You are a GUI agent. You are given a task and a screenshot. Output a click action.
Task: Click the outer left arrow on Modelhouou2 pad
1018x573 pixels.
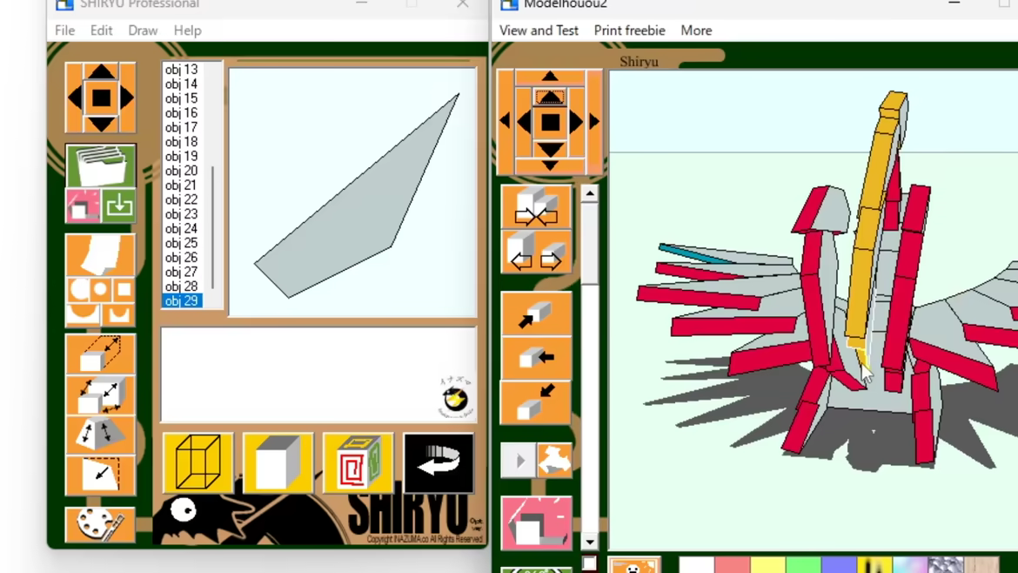(x=506, y=122)
